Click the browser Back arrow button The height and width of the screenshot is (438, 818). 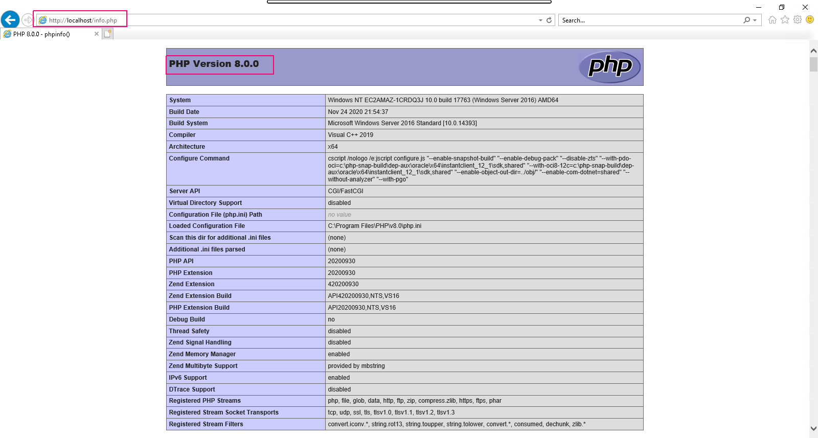pos(10,20)
